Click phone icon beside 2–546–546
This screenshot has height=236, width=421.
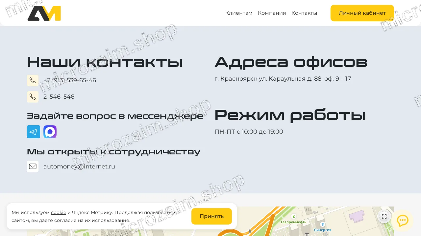click(x=33, y=97)
